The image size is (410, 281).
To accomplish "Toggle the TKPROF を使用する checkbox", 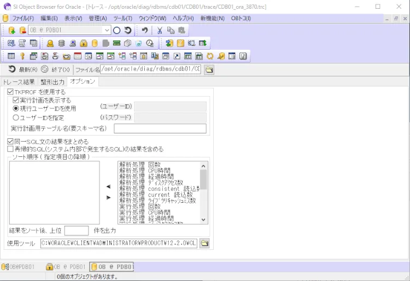I will [x=10, y=92].
